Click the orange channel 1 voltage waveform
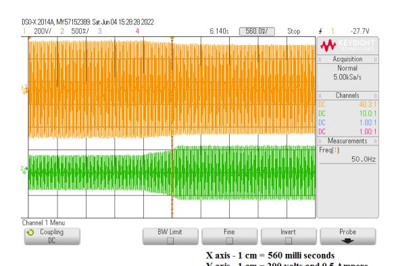The image size is (394, 266). [x=172, y=89]
